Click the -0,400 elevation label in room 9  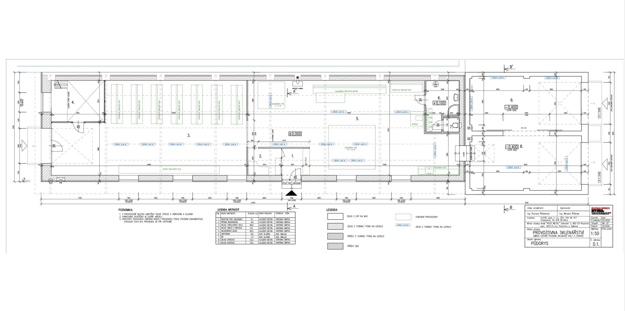click(511, 107)
